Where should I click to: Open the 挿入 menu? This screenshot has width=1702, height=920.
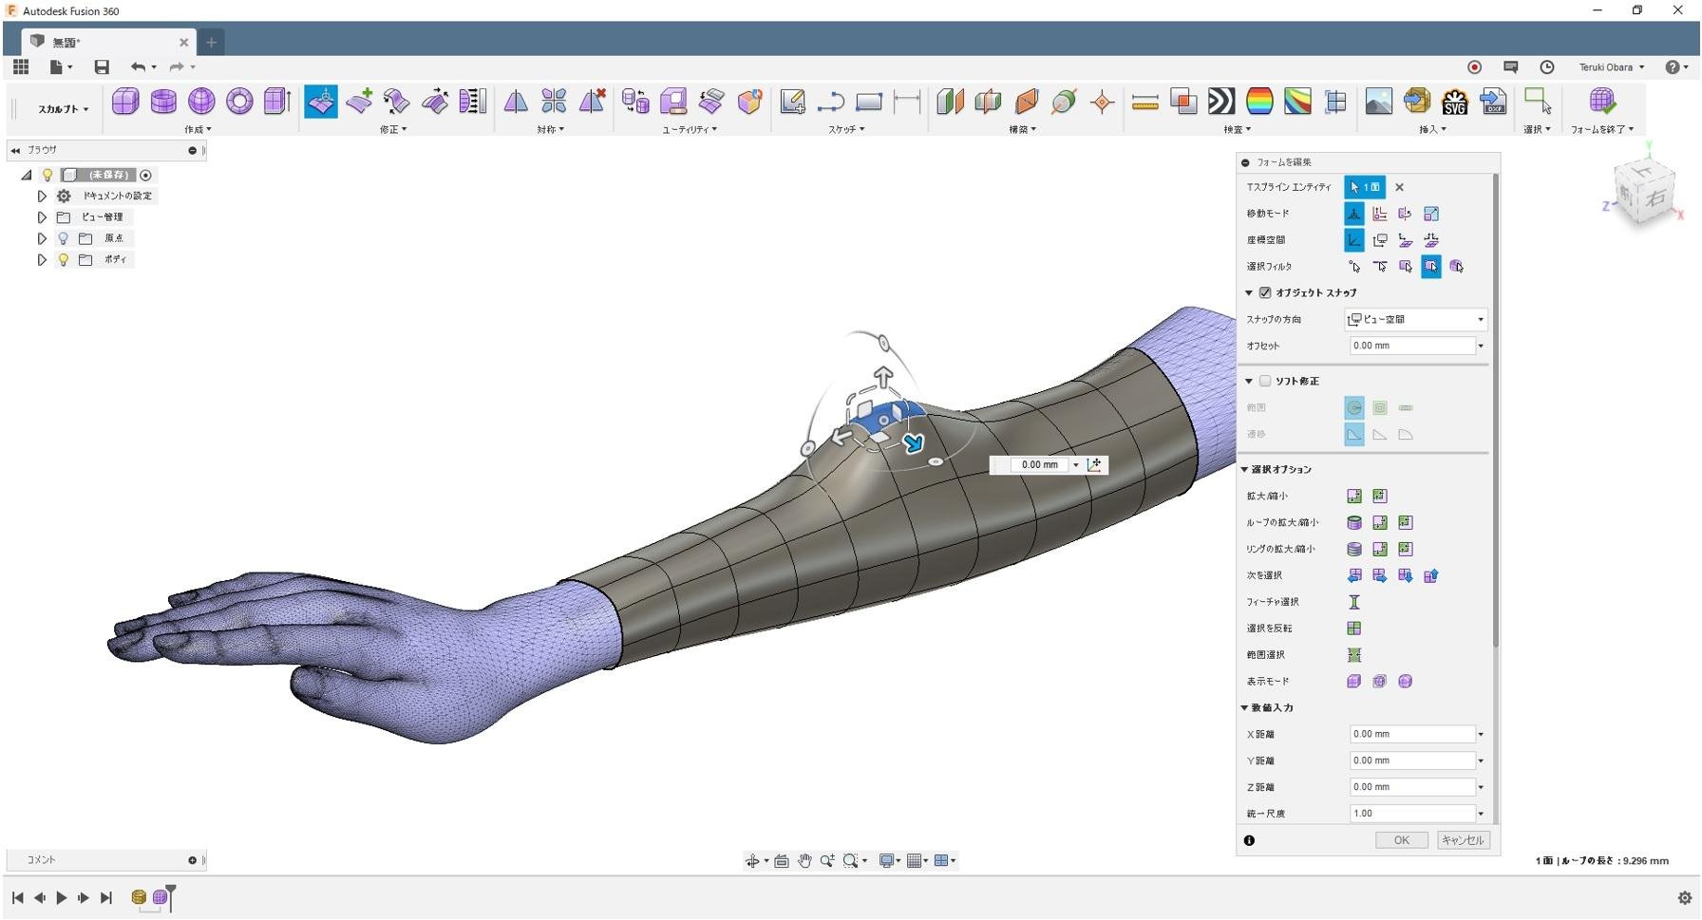pyautogui.click(x=1432, y=129)
